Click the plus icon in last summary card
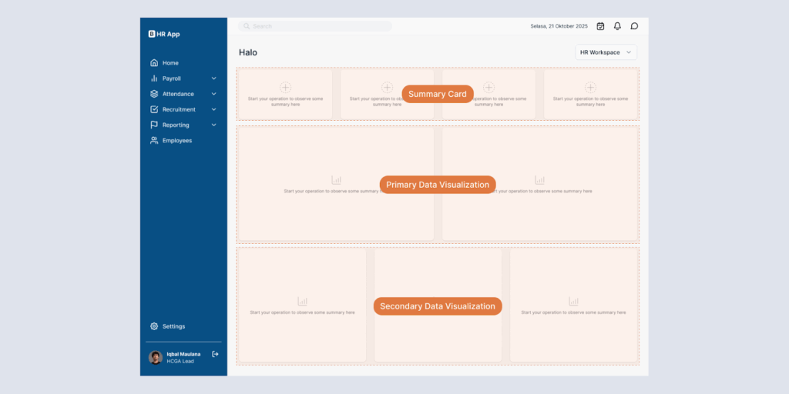 (590, 88)
